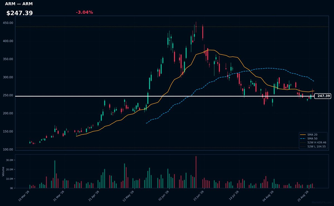
Task: Click the ARM — ARM chart title
Action: (x=19, y=4)
